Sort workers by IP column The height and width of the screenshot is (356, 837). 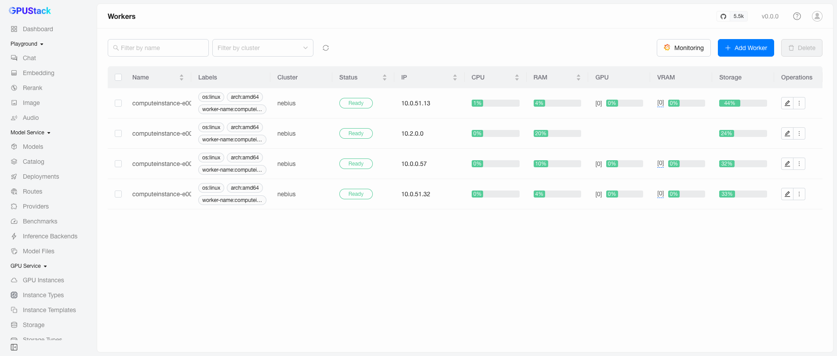coord(455,77)
